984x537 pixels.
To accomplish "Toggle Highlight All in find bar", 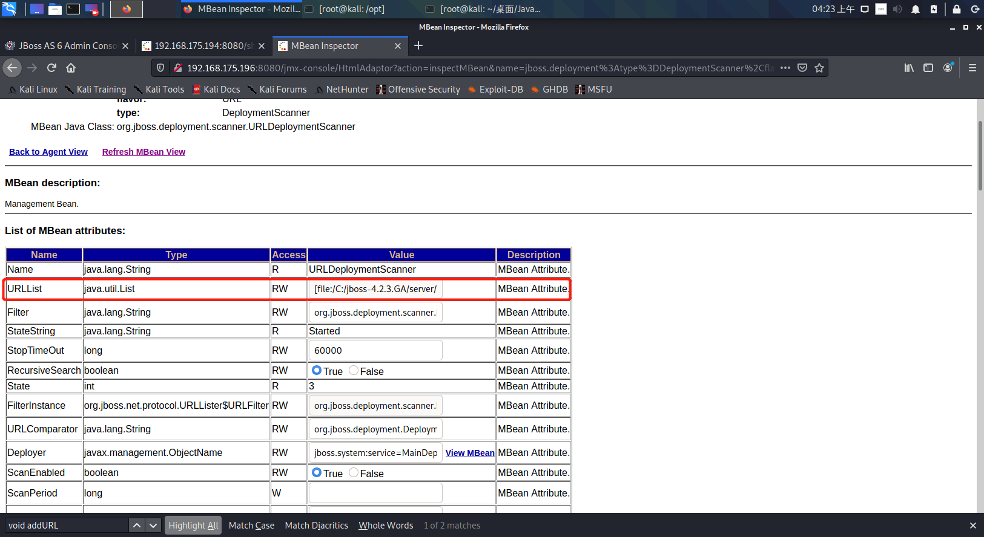I will (193, 526).
